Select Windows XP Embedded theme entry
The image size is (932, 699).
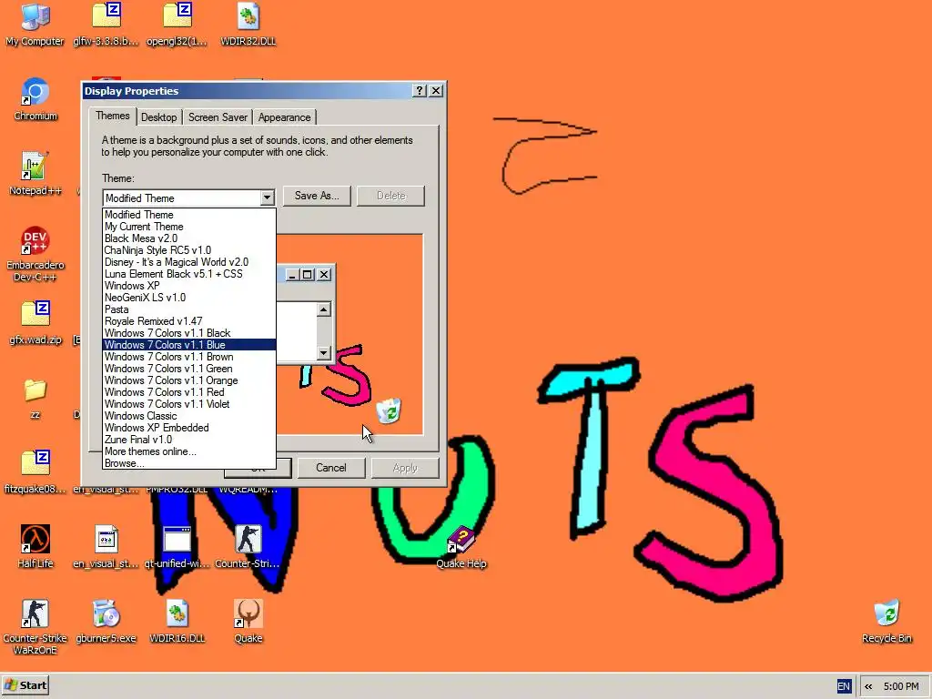click(x=189, y=428)
